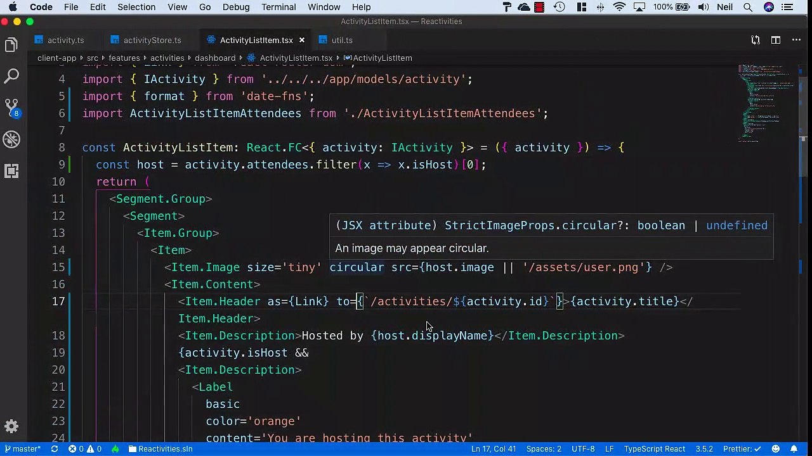Click color='orange' on line 23

[x=253, y=421]
